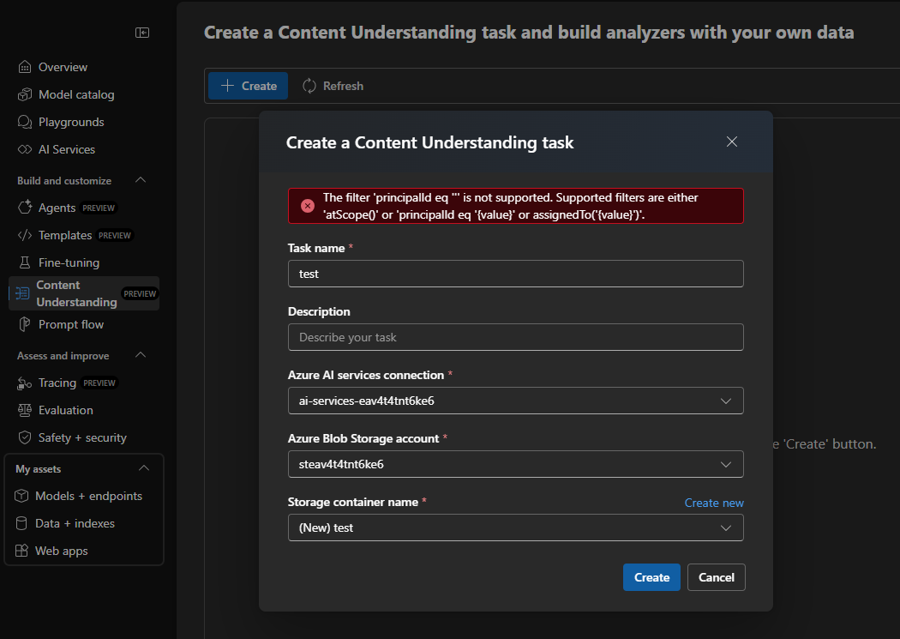Click the Templates PREVIEW badge
900x639 pixels.
tap(115, 235)
